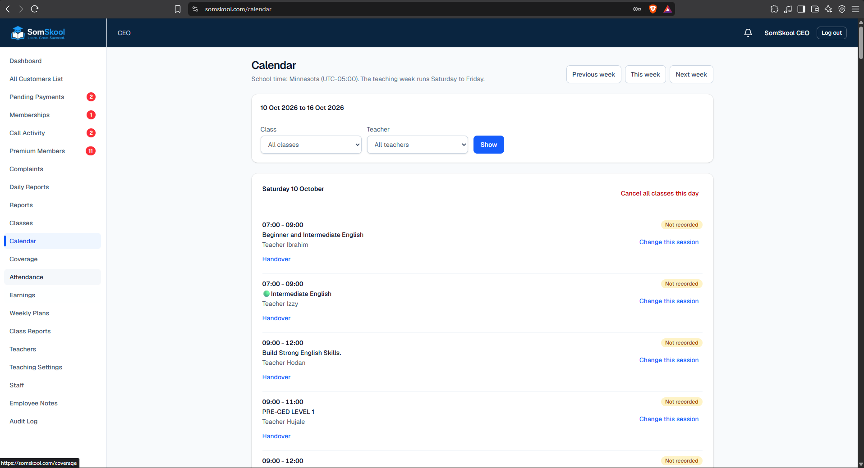Go to Pending Payments in the sidebar
The height and width of the screenshot is (468, 864).
(x=52, y=97)
